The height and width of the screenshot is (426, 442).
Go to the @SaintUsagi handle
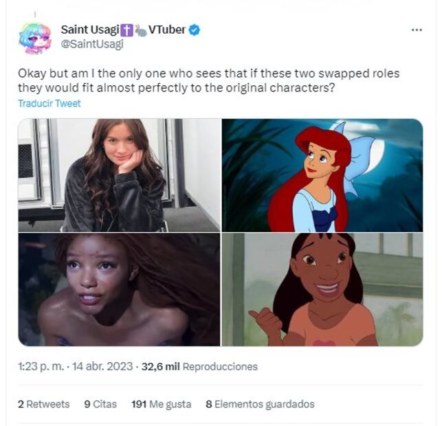click(x=92, y=44)
